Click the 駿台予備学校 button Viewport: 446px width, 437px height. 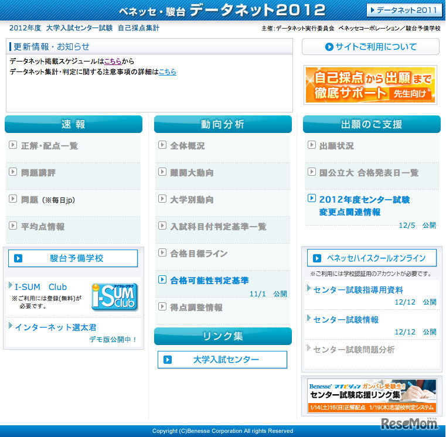tap(73, 258)
